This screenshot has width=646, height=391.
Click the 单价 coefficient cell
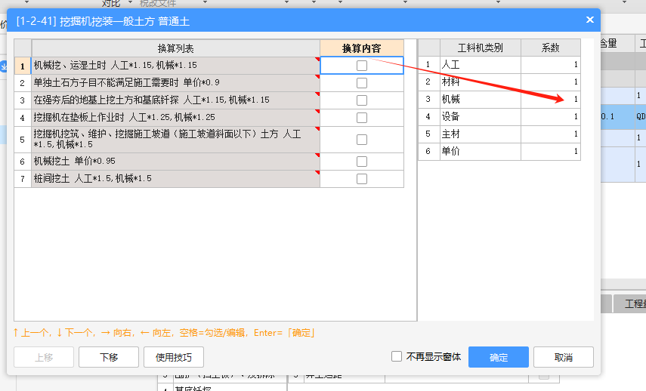click(x=551, y=151)
